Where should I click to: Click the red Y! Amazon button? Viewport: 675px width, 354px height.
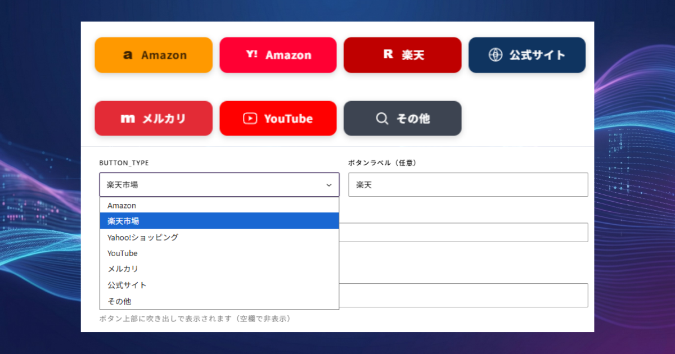tap(278, 55)
